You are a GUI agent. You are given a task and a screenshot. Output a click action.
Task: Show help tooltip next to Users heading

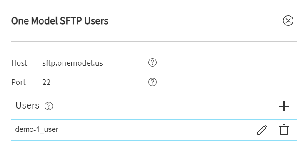pos(49,106)
